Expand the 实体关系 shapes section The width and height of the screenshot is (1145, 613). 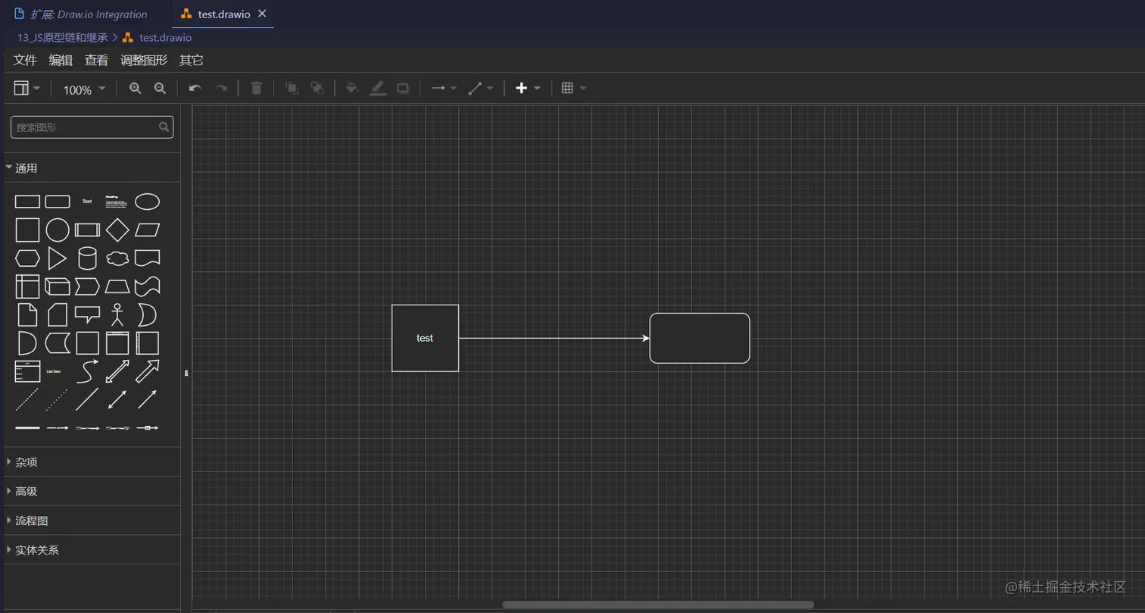tap(92, 550)
